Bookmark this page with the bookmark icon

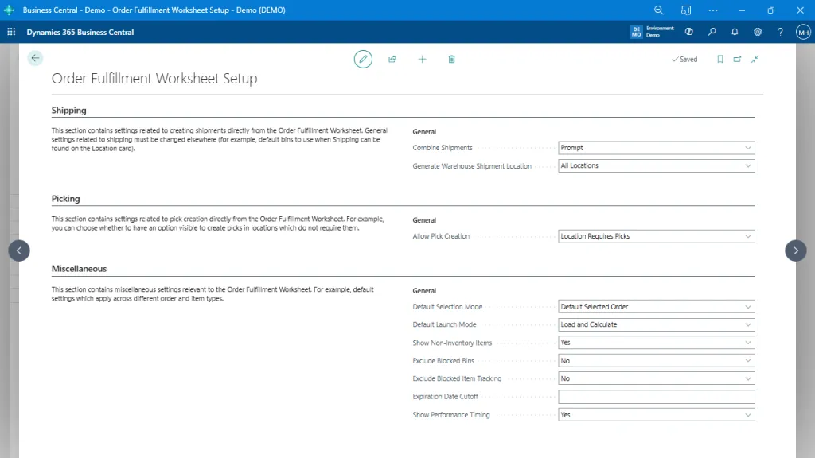coord(719,59)
